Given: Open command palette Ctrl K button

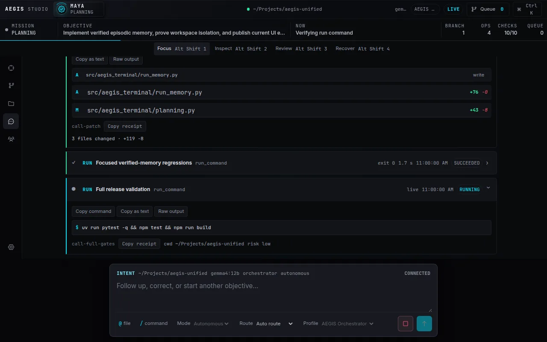Looking at the screenshot, I should tap(528, 9).
